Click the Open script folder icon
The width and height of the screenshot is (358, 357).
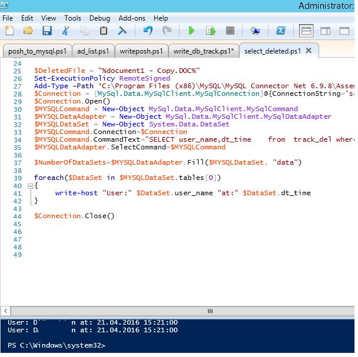click(27, 31)
